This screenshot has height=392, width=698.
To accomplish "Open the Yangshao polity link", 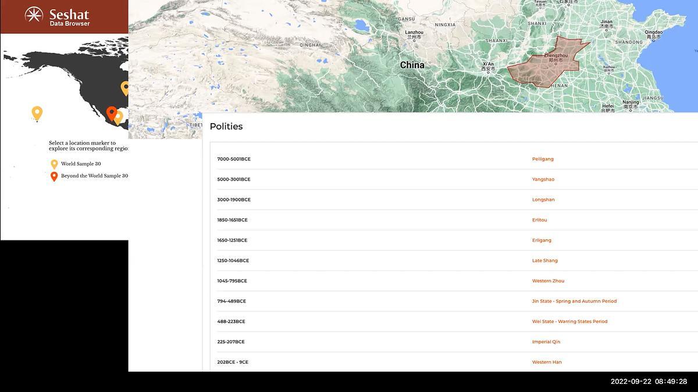I will click(x=543, y=179).
